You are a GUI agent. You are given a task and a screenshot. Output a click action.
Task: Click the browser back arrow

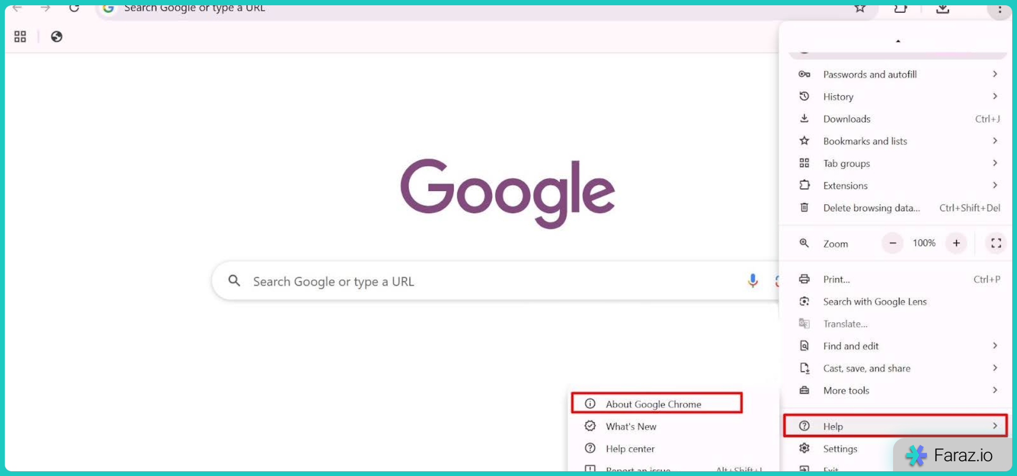point(17,8)
